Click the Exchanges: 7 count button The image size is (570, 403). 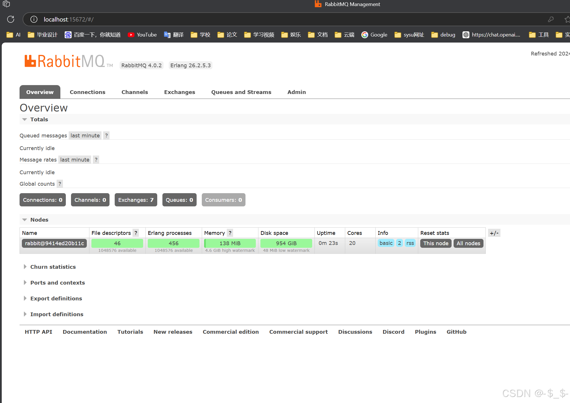coord(136,200)
